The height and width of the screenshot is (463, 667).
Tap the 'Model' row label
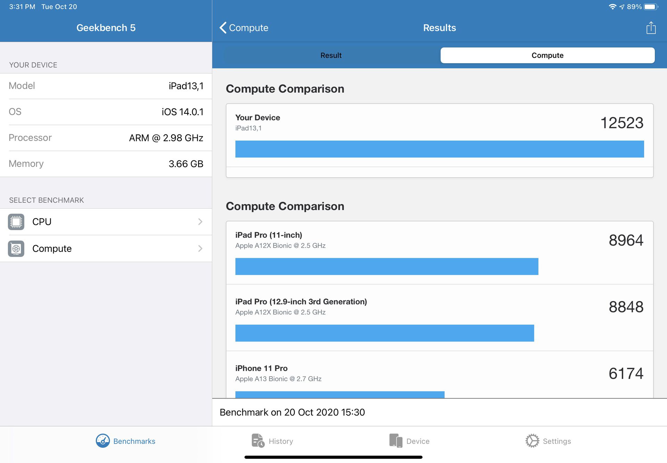(x=22, y=86)
